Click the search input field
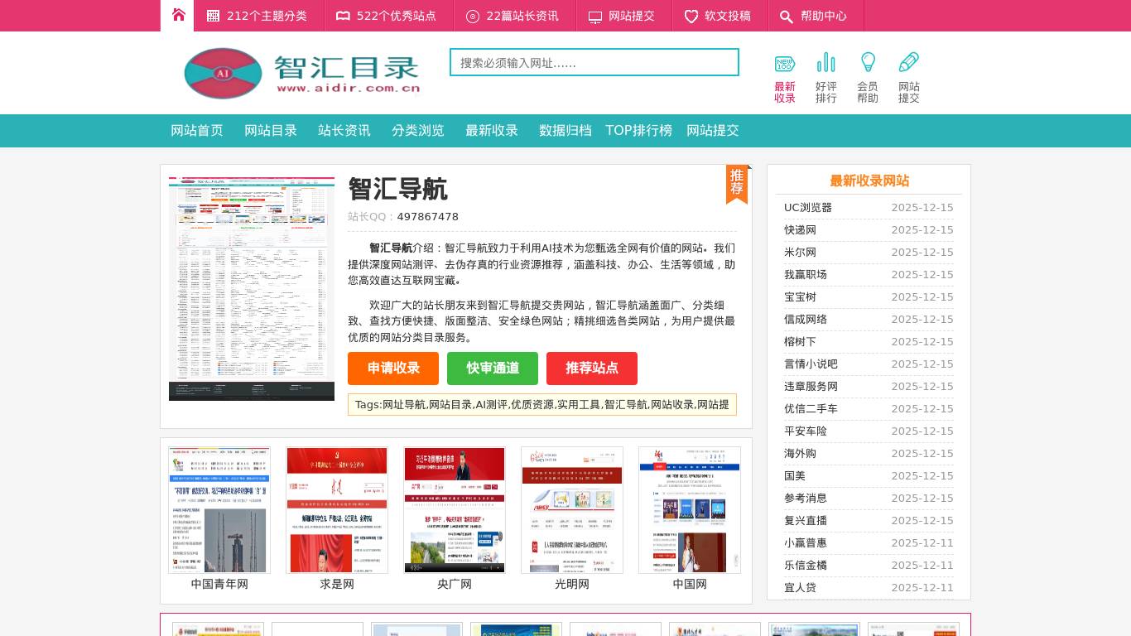Screen dimensions: 1131x636 pos(594,61)
